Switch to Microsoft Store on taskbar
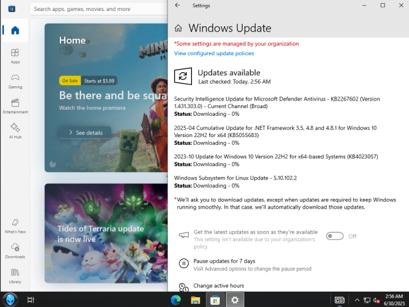The width and height of the screenshot is (409, 307). 215,300
